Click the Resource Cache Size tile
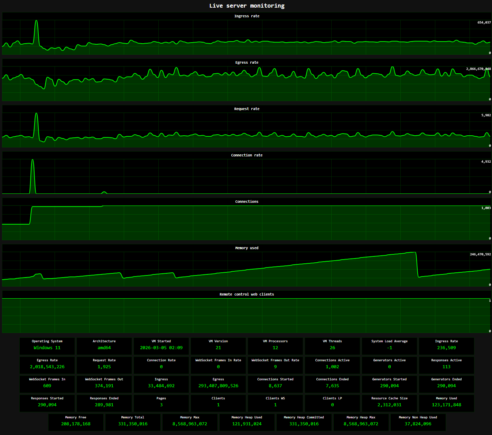 pos(389,403)
